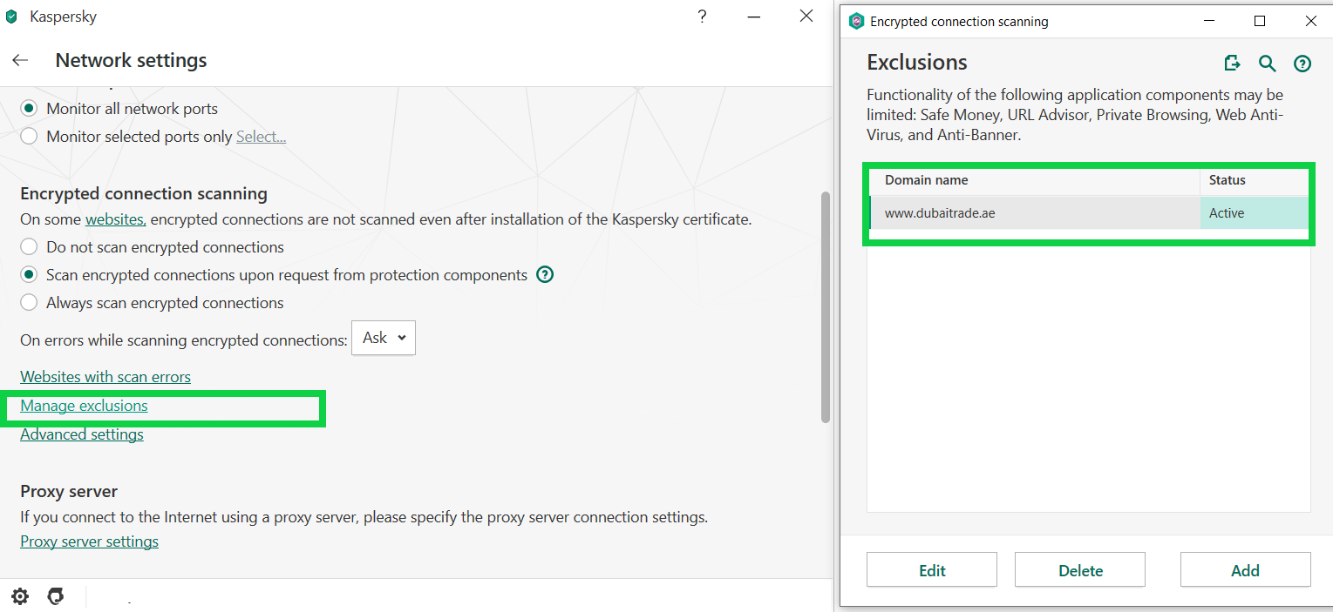Click info icon beside scan upon request option
The height and width of the screenshot is (612, 1333).
(x=545, y=275)
